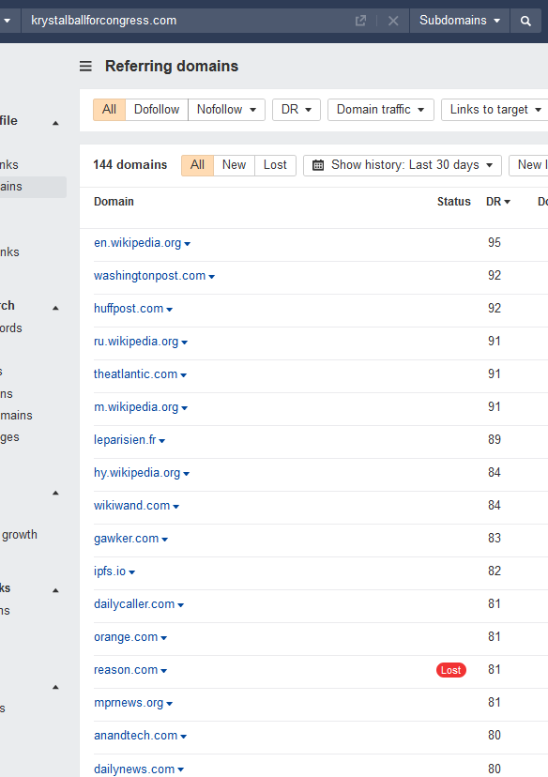Open the washingtonpost.com domain link
The height and width of the screenshot is (777, 548).
[x=149, y=276]
